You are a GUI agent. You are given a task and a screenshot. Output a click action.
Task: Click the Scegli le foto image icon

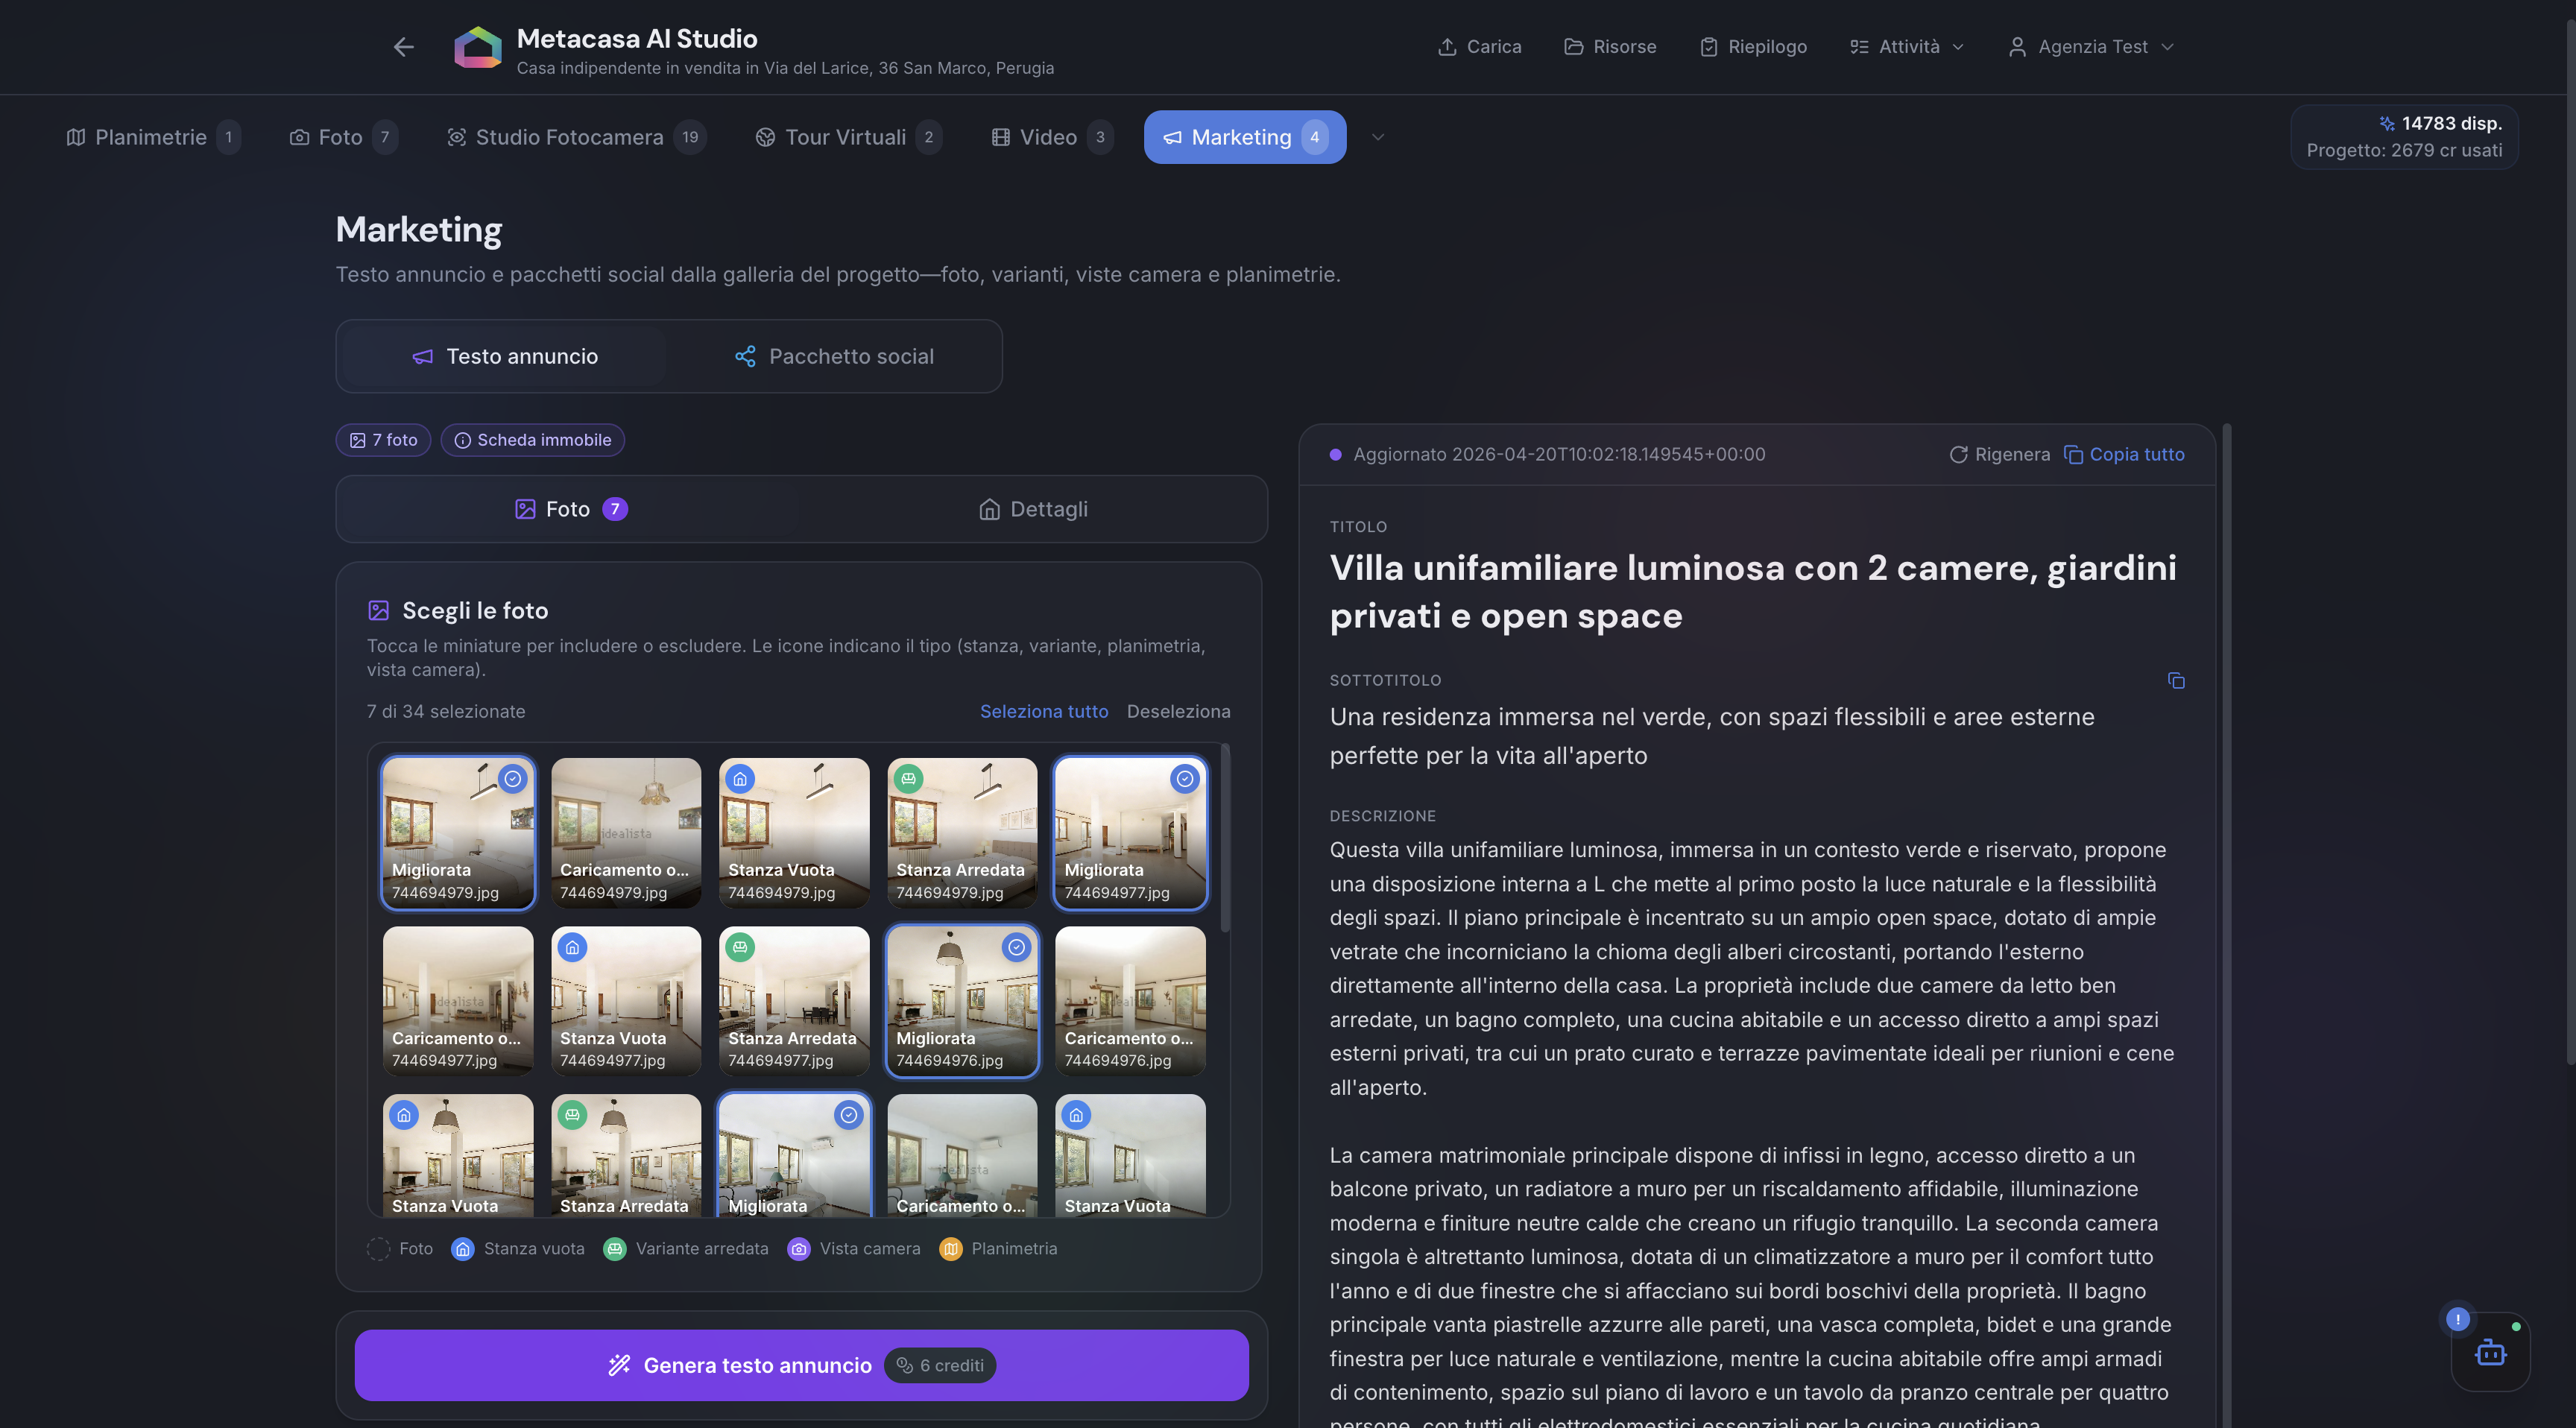click(x=378, y=610)
